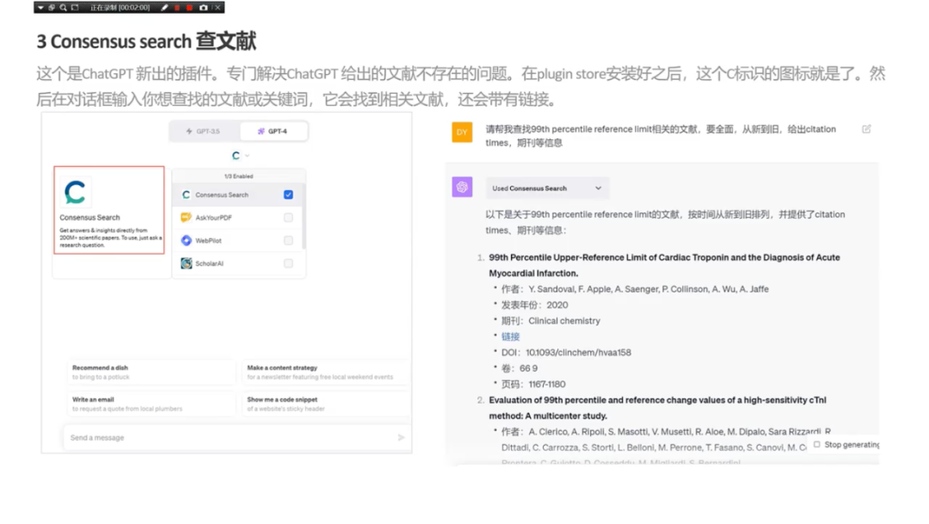929x524 pixels.
Task: Click the ChatGPT purple avatar icon
Action: click(462, 188)
